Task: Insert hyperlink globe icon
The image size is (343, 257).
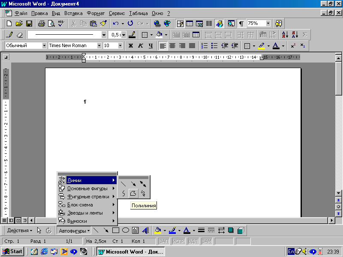Action: tap(157, 24)
